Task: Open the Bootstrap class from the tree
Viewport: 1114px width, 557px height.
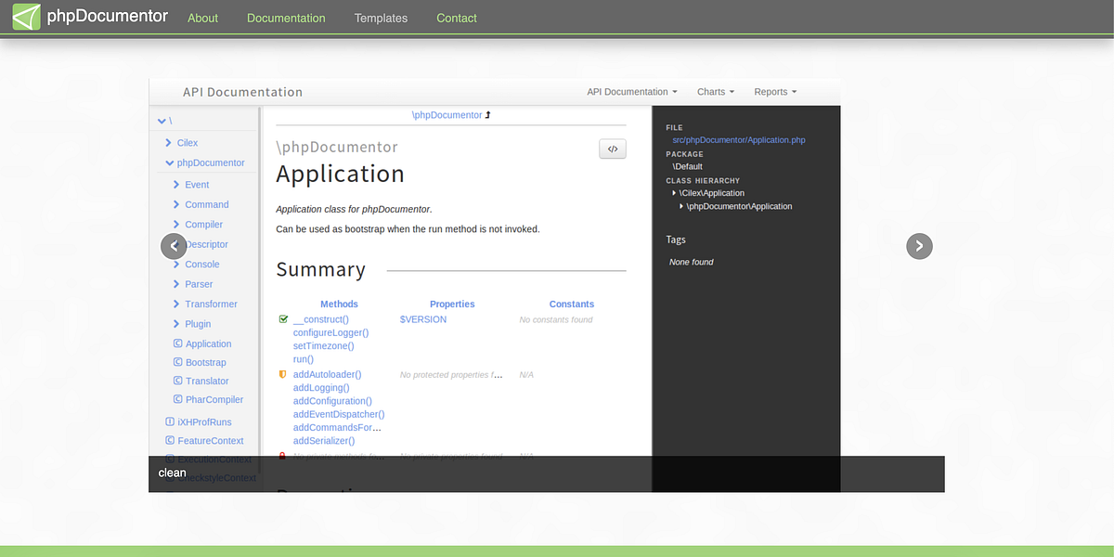Action: coord(206,362)
